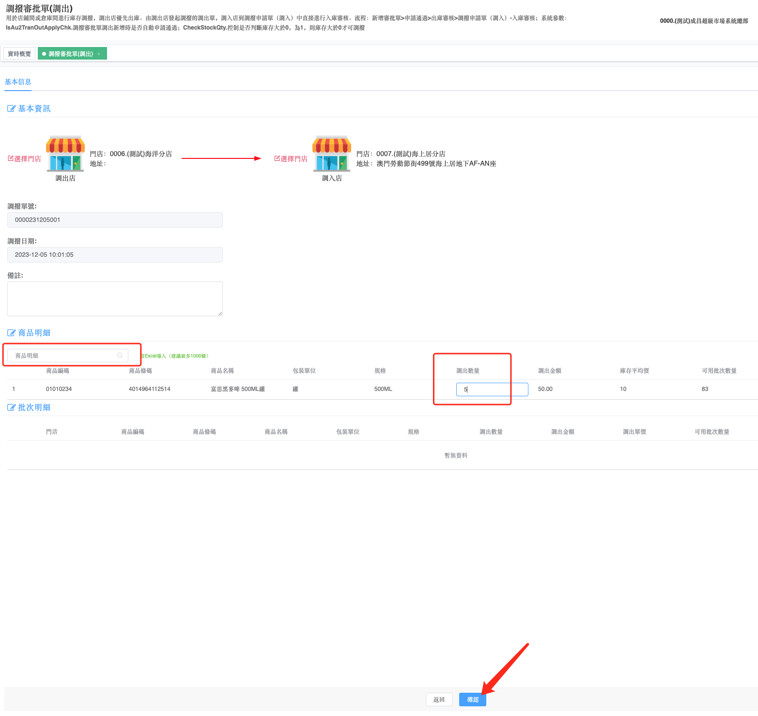Switch to the 實時概覽 tab
758x716 pixels.
[x=19, y=54]
